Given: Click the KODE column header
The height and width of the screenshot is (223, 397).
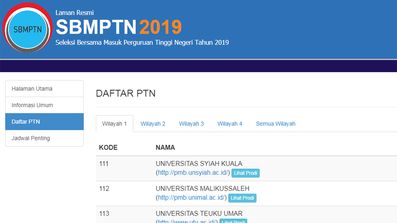Looking at the screenshot, I should (108, 148).
